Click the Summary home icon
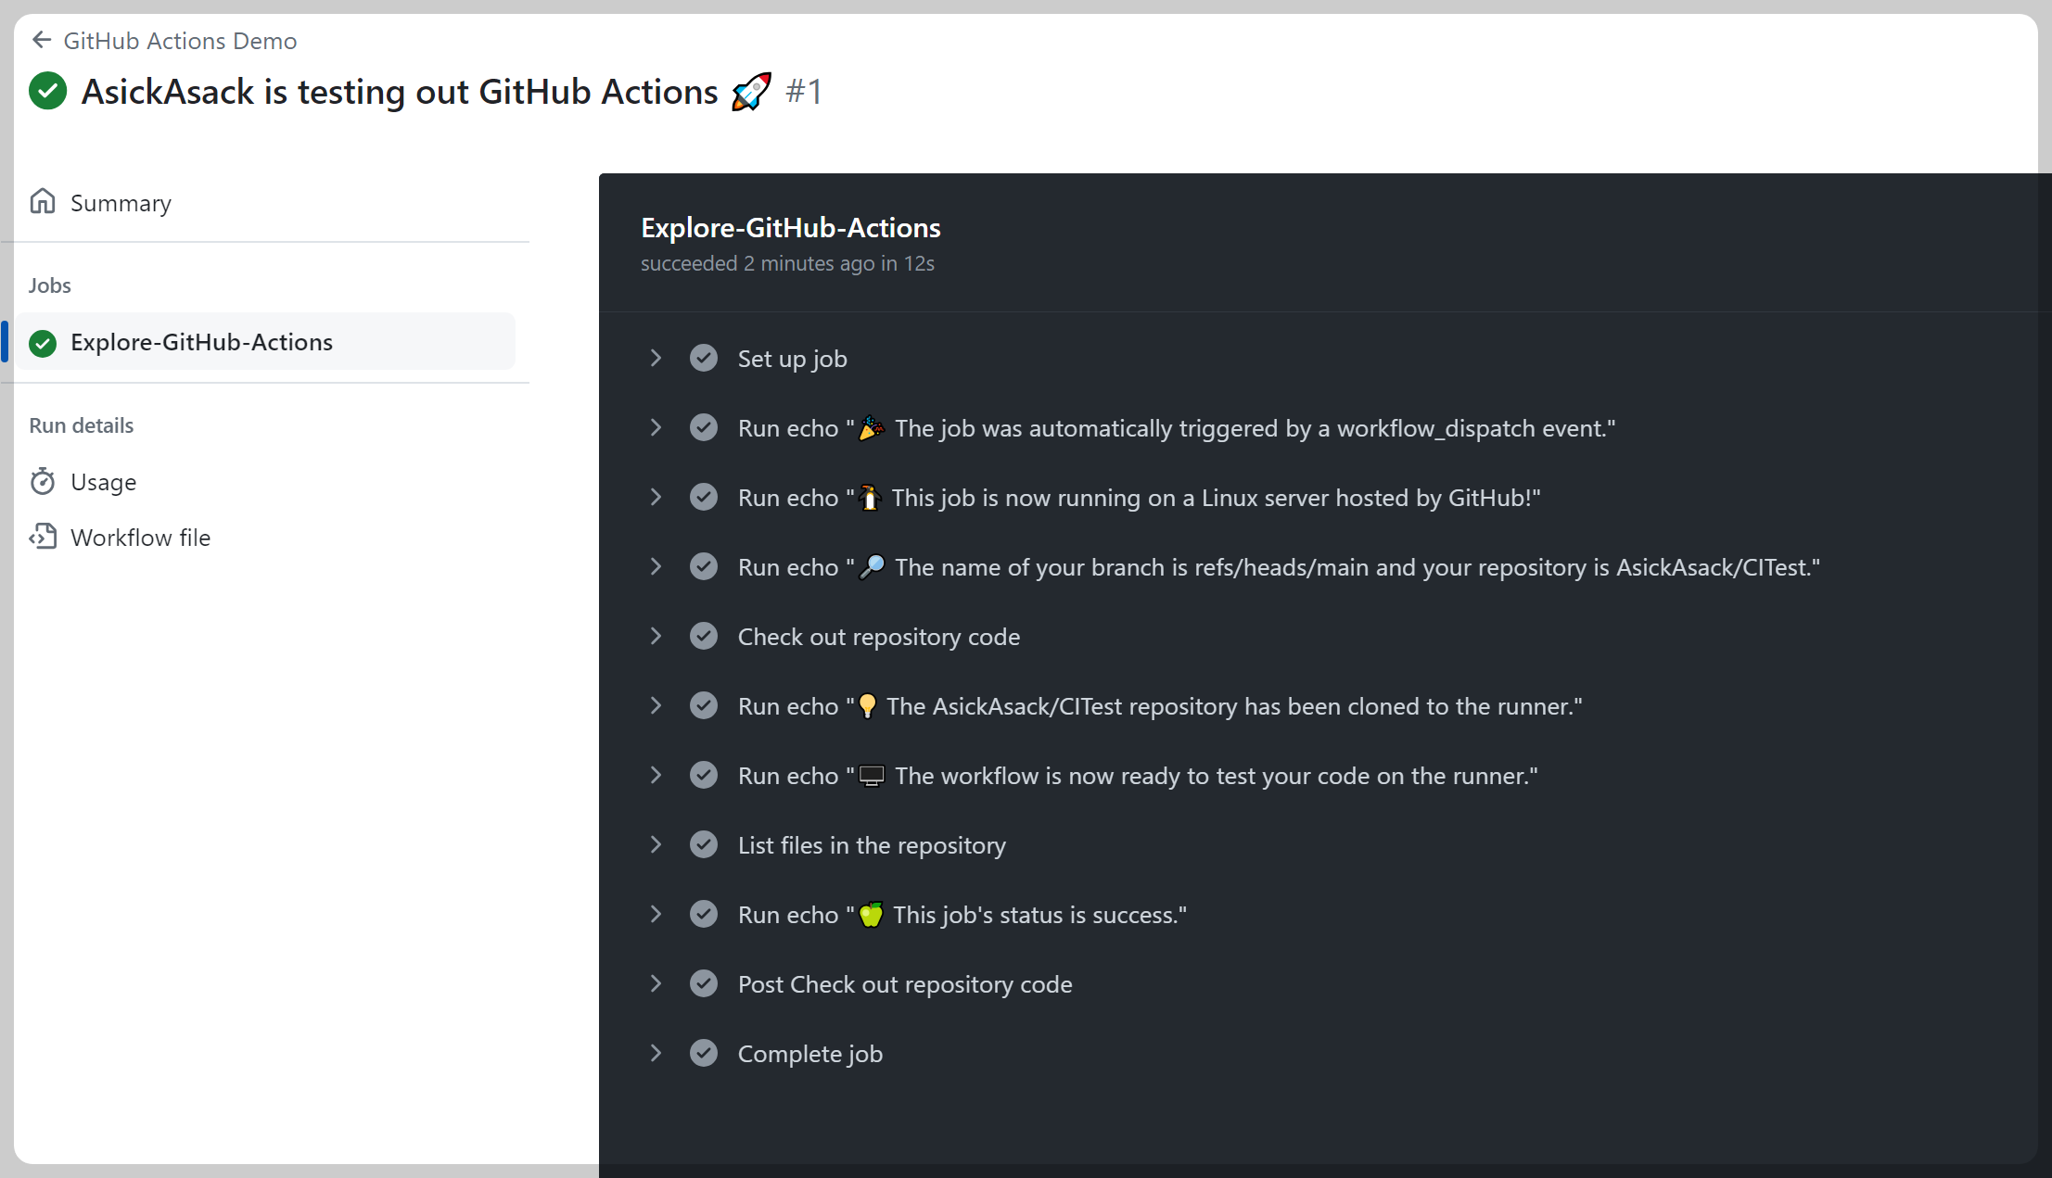The width and height of the screenshot is (2052, 1178). (x=43, y=201)
